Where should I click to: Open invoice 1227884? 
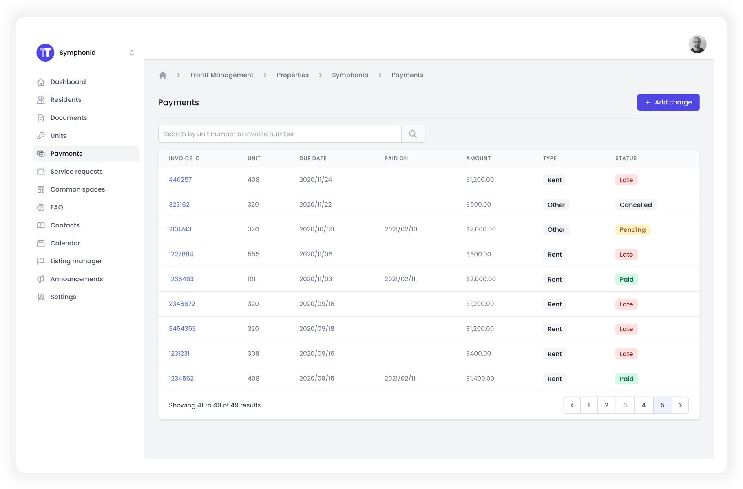click(x=181, y=254)
